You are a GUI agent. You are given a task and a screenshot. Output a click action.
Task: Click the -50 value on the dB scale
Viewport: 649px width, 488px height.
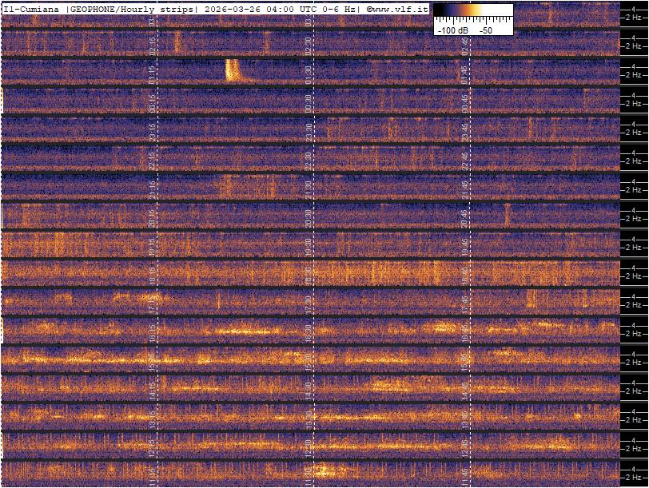pyautogui.click(x=486, y=30)
